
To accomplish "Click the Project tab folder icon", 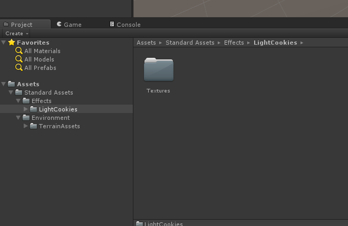I will click(6, 24).
